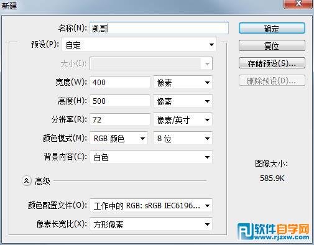314x245 pixels.
Task: Click the 像素长宽比(X): label
Action: (62, 224)
